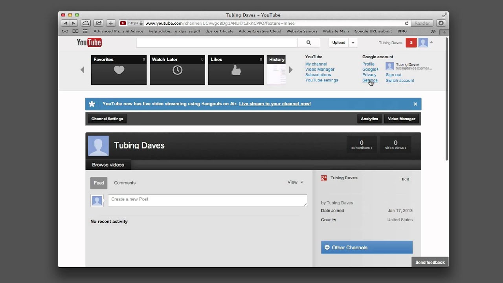The height and width of the screenshot is (283, 503).
Task: Click the channel profile picture
Action: coord(98,146)
